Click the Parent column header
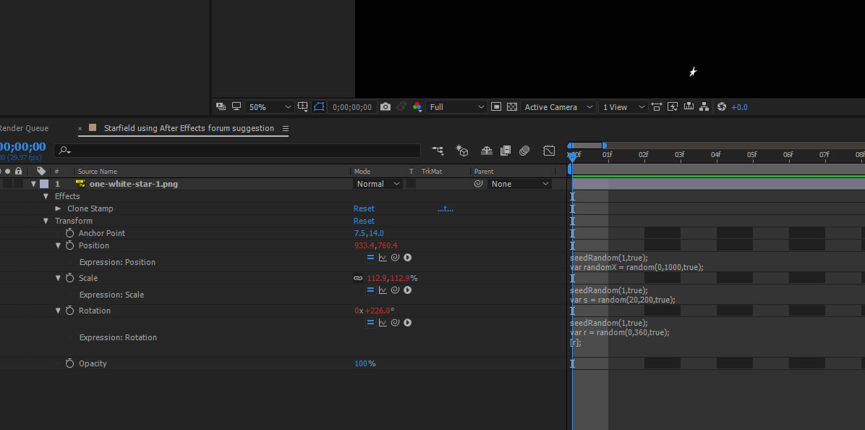The image size is (865, 430). (484, 171)
